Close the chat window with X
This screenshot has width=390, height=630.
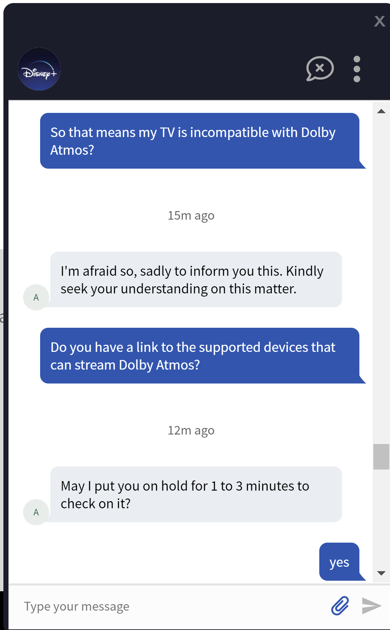[x=379, y=21]
